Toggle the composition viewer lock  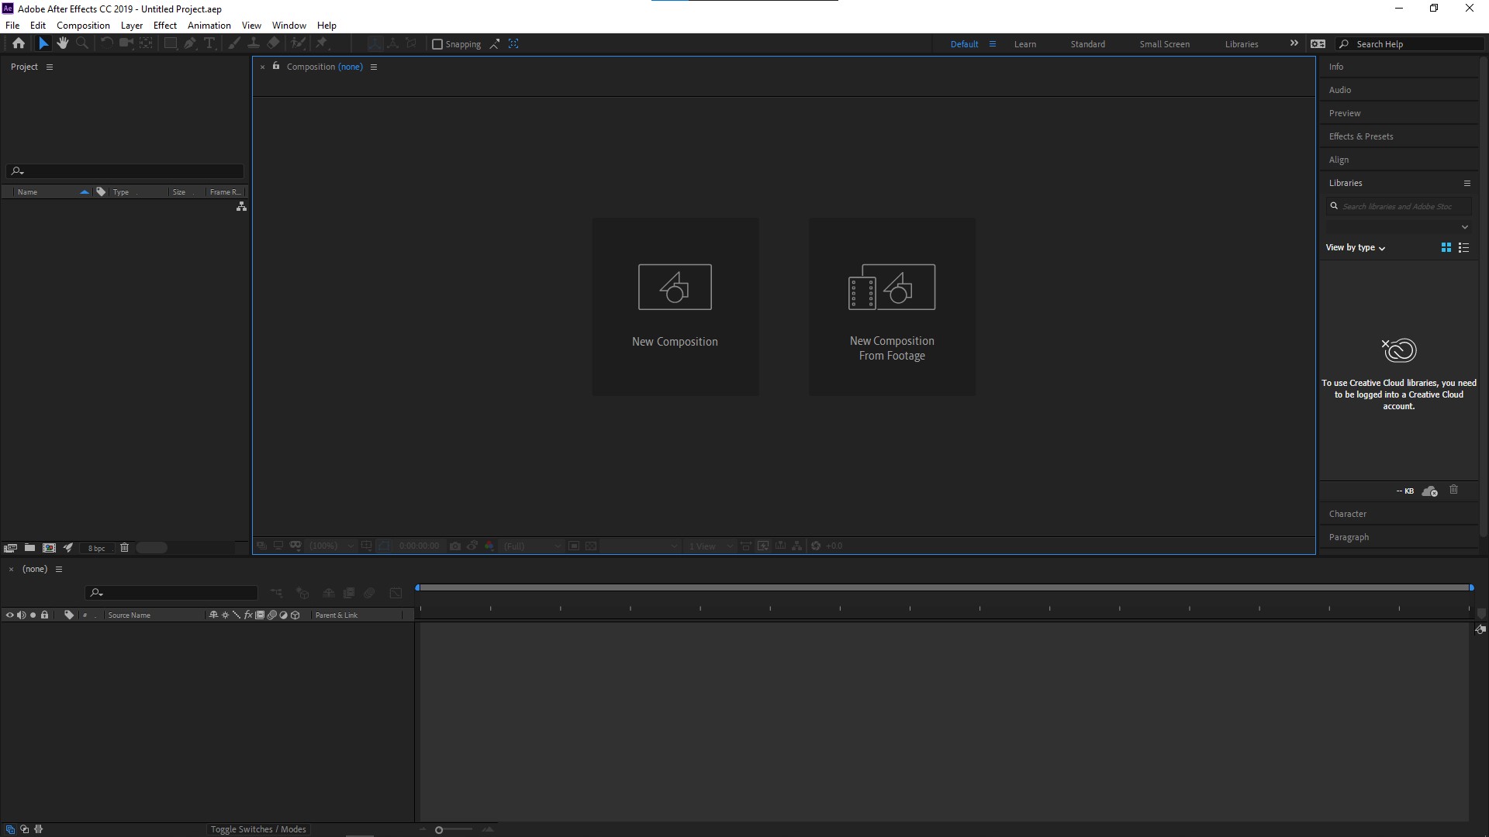(276, 67)
